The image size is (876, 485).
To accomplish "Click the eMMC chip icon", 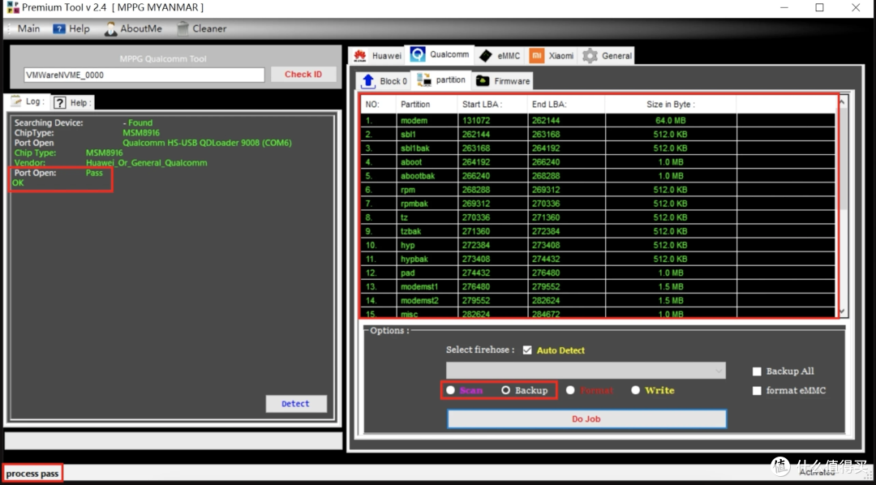I will (486, 56).
